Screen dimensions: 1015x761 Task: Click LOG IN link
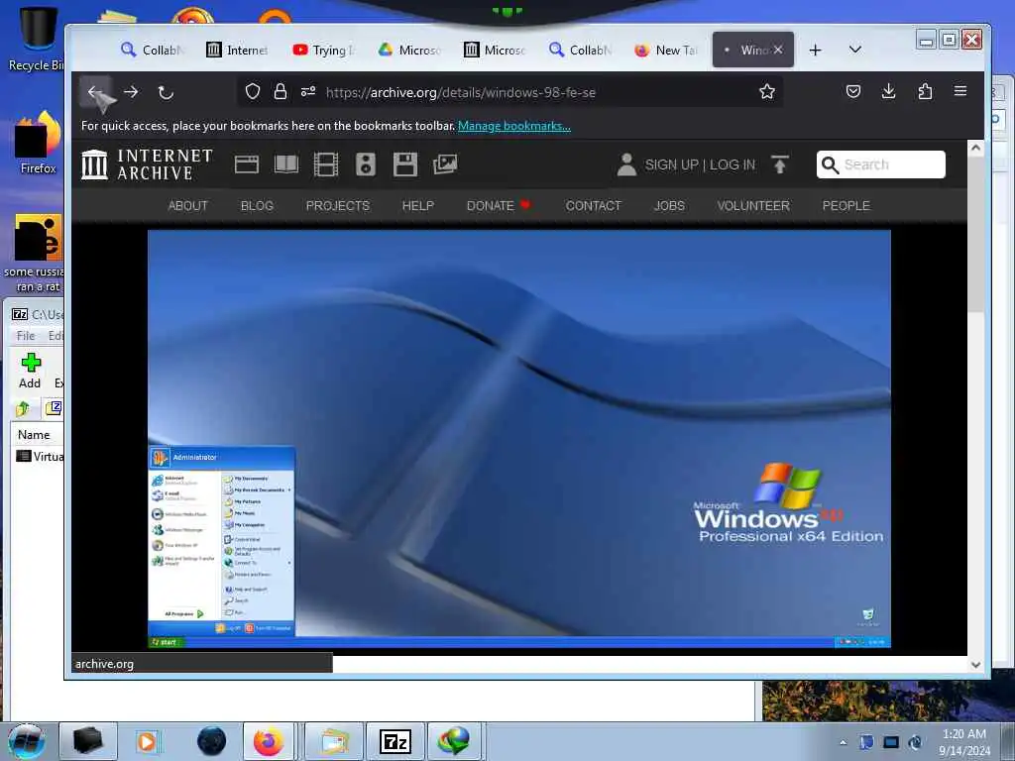point(733,164)
